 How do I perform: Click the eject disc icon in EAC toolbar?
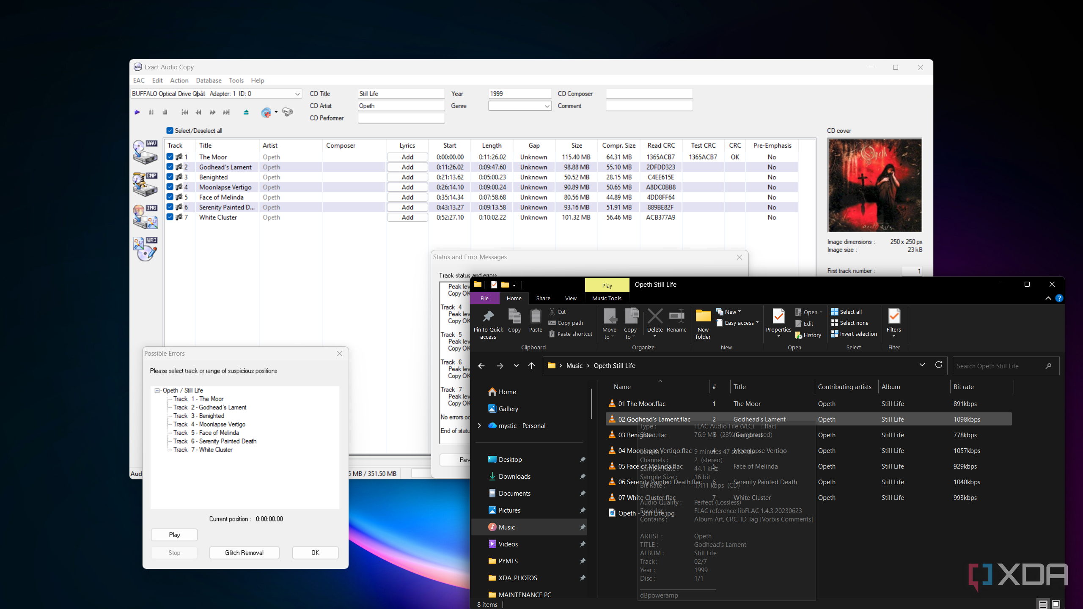click(246, 112)
